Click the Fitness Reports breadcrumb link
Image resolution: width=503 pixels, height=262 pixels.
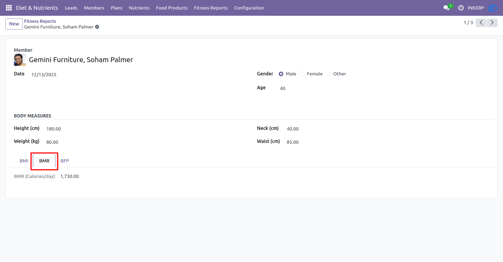[40, 21]
